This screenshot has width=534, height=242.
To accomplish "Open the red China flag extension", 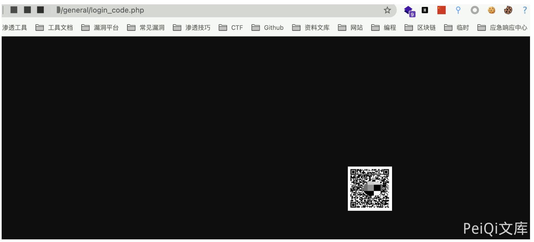I will (x=441, y=10).
